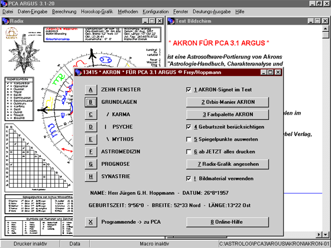
Task: Click the green Virgo symbol on the chart
Action: point(59,80)
